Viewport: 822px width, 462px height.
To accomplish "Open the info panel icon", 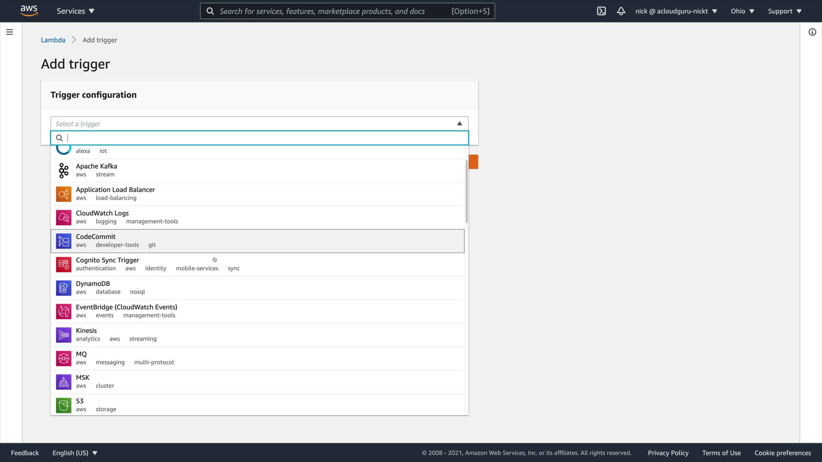I will (812, 32).
